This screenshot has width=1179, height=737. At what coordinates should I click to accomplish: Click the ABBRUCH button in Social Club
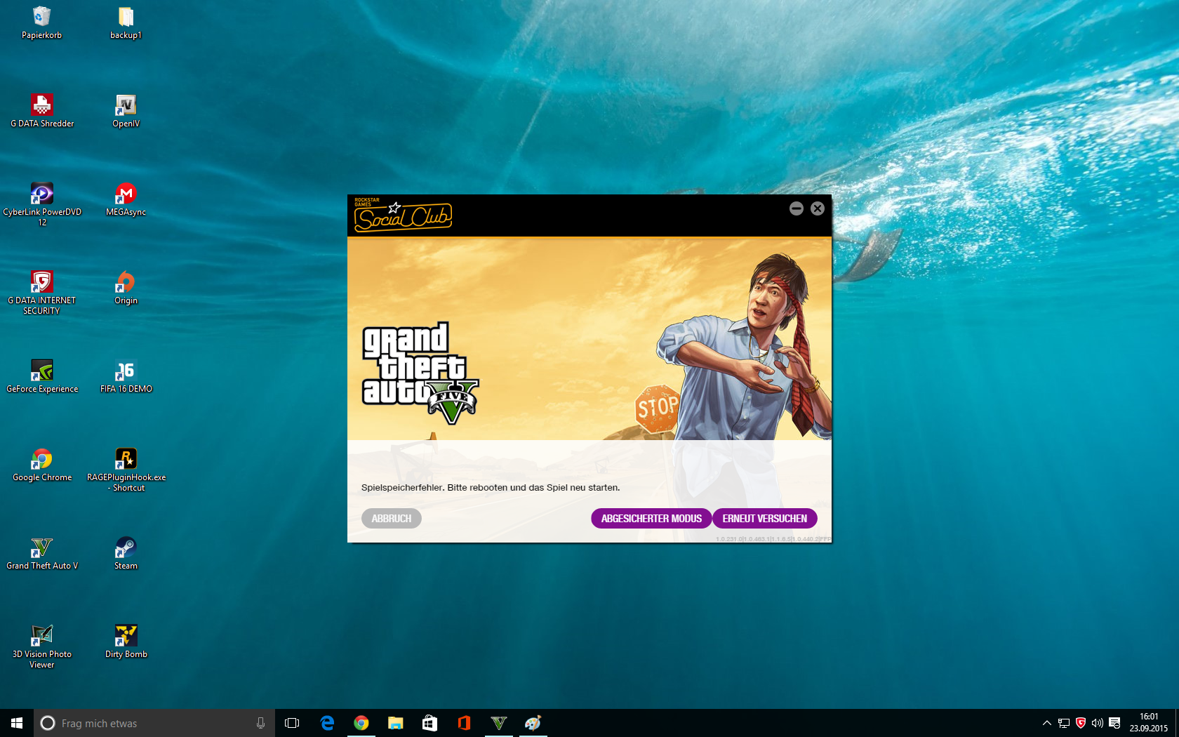pyautogui.click(x=392, y=519)
